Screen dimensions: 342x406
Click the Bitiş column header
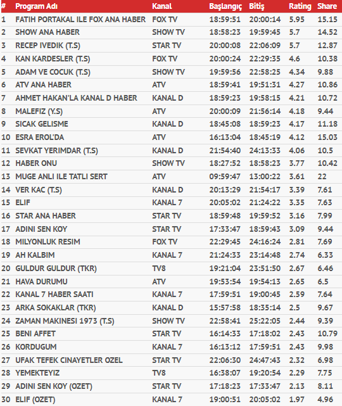[x=257, y=6]
